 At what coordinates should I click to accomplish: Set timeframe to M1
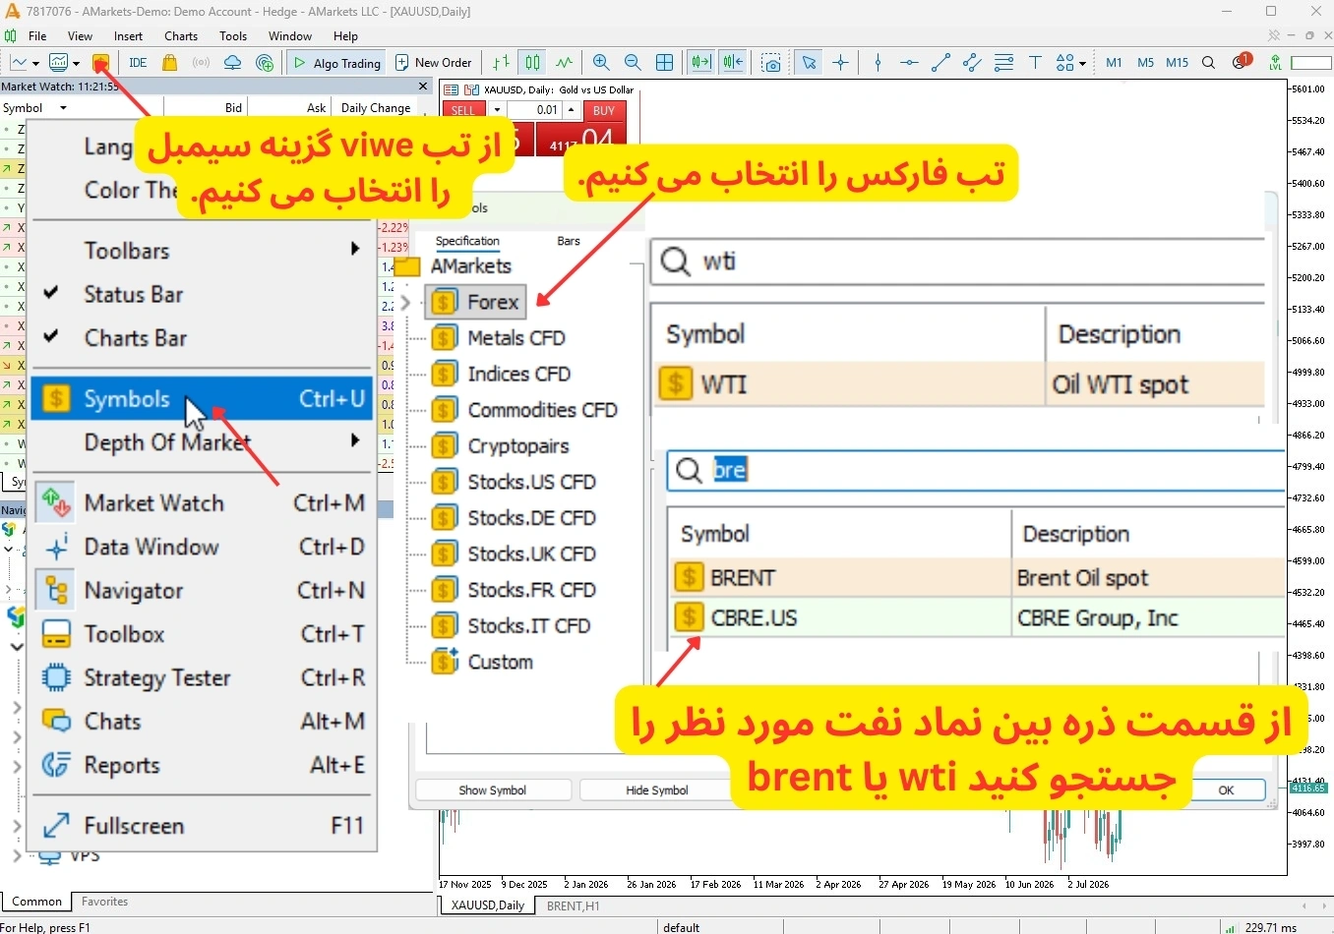pyautogui.click(x=1115, y=62)
